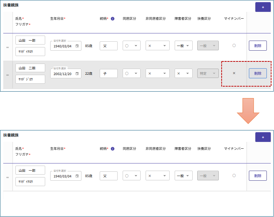
Task: Click 続柄 field containing 子
Action: [x=109, y=74]
